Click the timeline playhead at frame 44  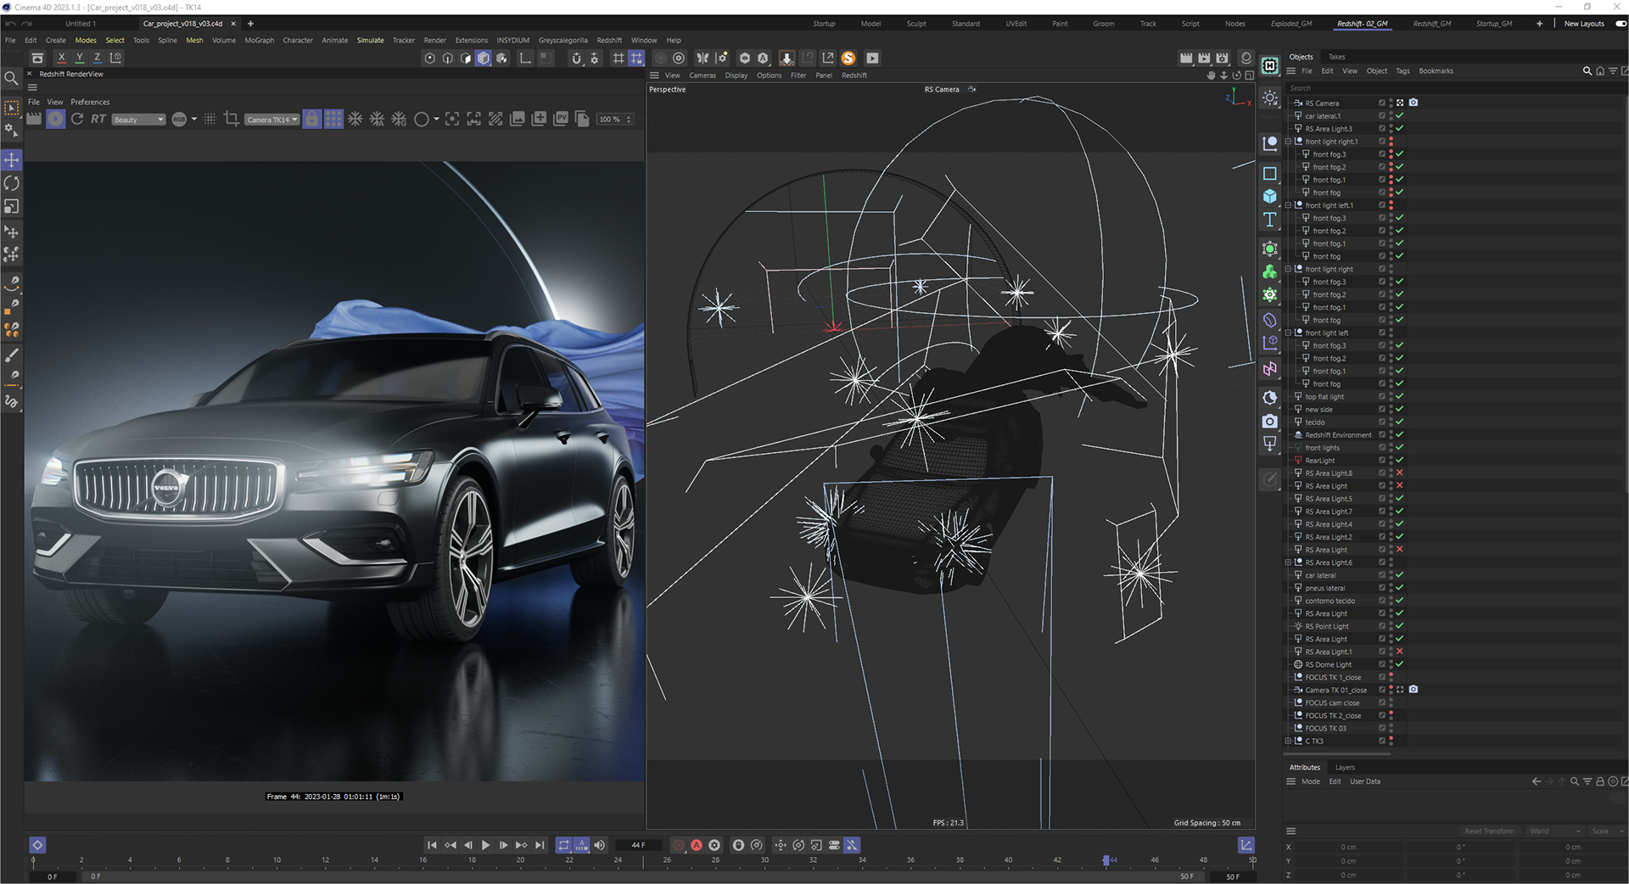(x=1106, y=860)
